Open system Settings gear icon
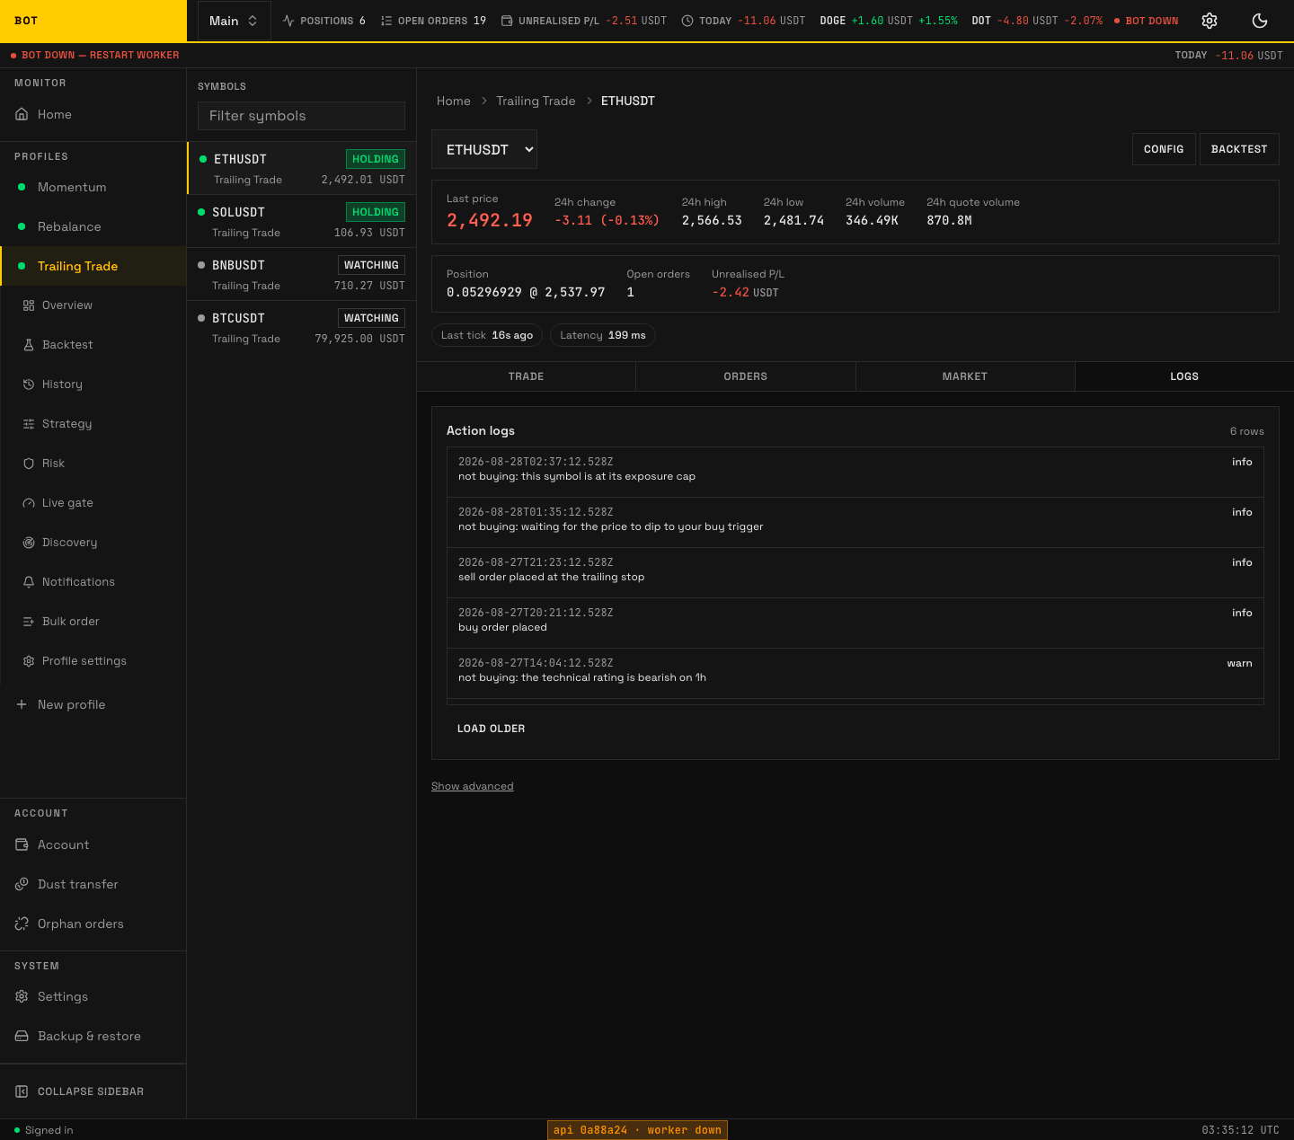The height and width of the screenshot is (1140, 1294). [22, 996]
